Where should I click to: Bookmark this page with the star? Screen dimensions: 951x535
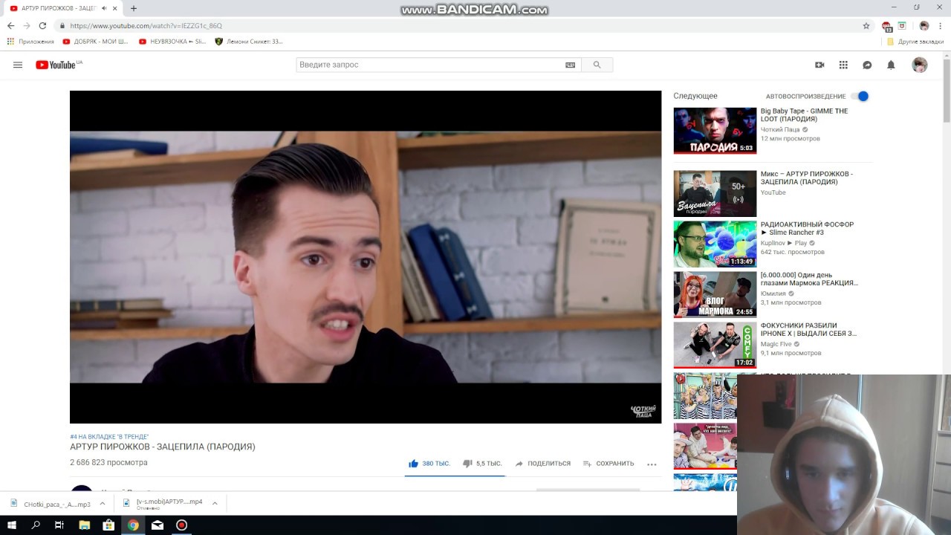coord(866,25)
